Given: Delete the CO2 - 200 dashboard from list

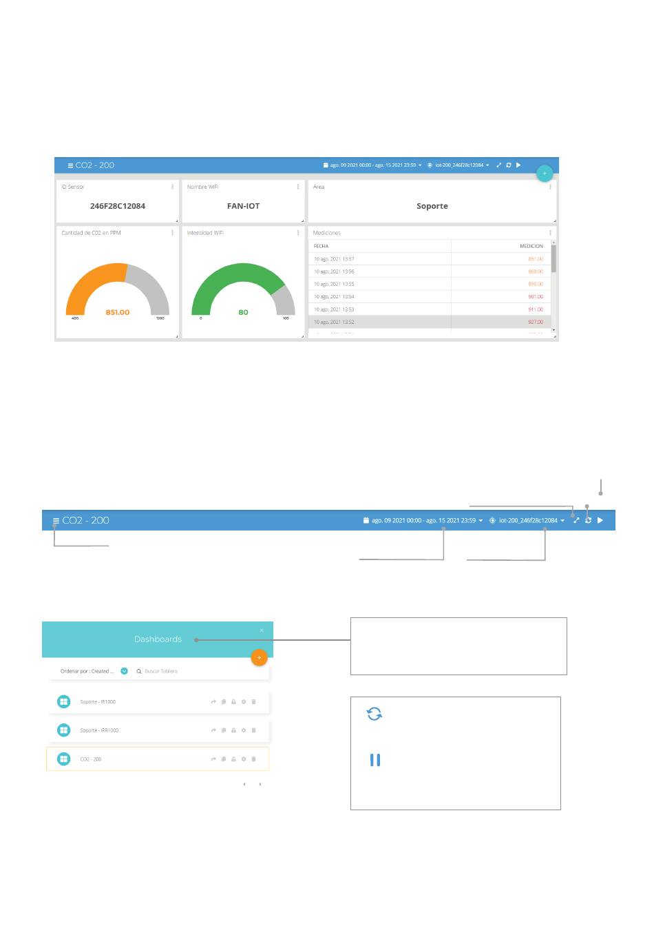Looking at the screenshot, I should point(253,759).
